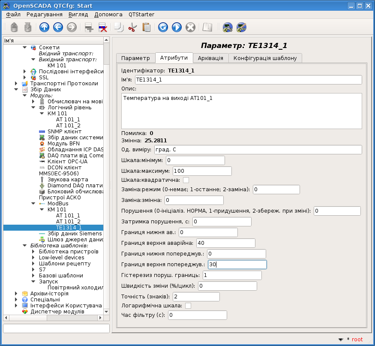Select Повітряний холодил under Запуск
Image resolution: width=375 pixels, height=346 pixels.
[x=75, y=288]
